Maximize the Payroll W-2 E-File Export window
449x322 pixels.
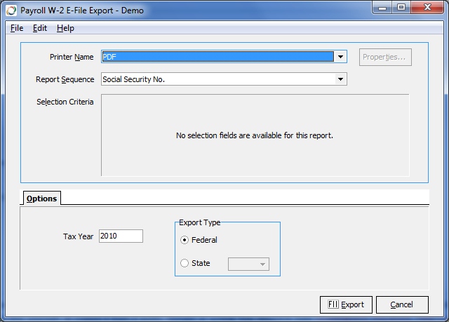click(402, 8)
